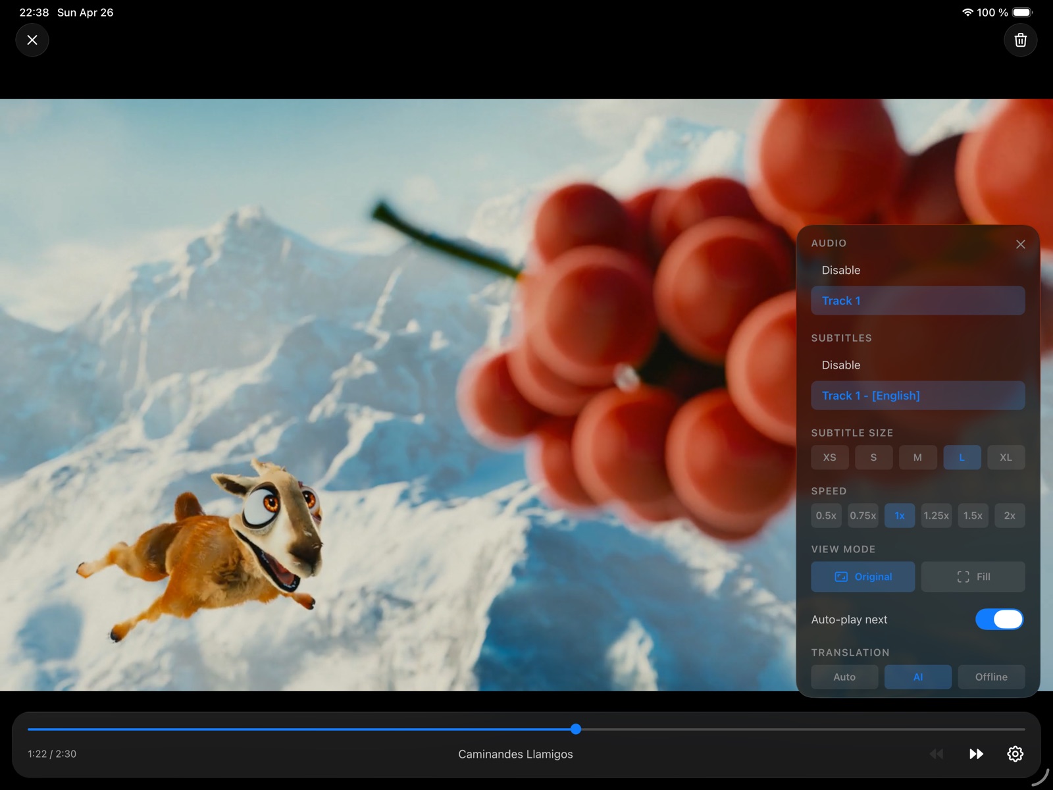Disable the audio track
Image resolution: width=1053 pixels, height=790 pixels.
click(x=840, y=270)
